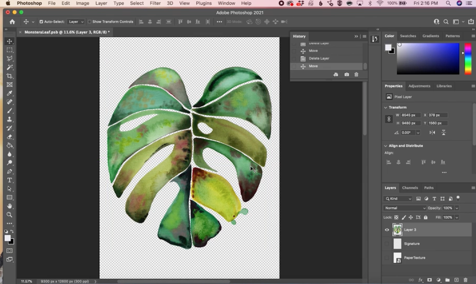Select the Blur tool
Screen dimensions: 476x284
point(10,154)
